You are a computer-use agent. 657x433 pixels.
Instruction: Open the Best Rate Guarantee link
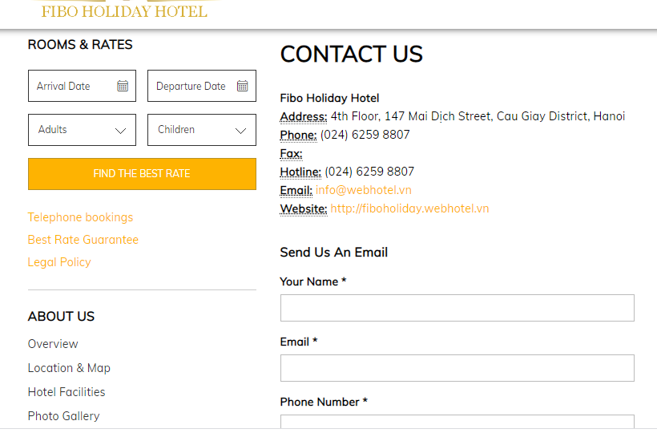click(83, 240)
